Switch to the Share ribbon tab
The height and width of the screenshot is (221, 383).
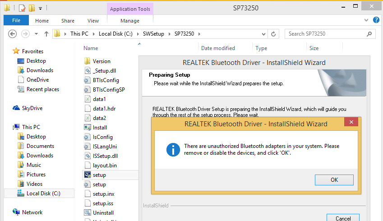(68, 21)
